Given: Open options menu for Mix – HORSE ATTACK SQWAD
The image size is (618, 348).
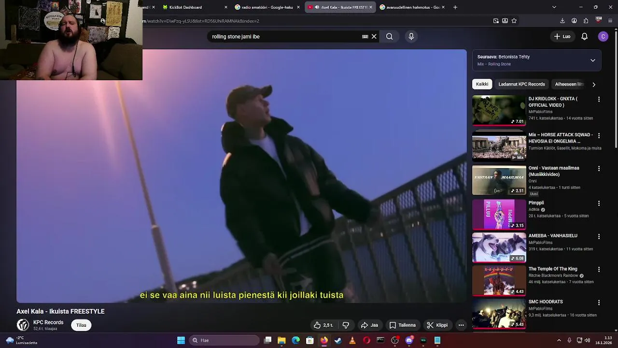Looking at the screenshot, I should [x=599, y=135].
